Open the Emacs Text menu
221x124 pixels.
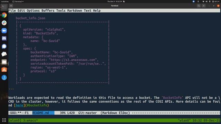click(87, 11)
